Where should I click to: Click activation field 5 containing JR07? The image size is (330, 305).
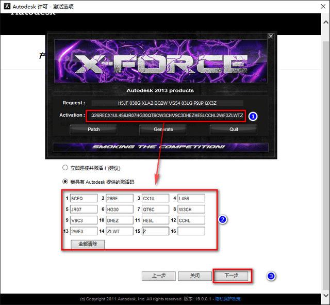84,209
